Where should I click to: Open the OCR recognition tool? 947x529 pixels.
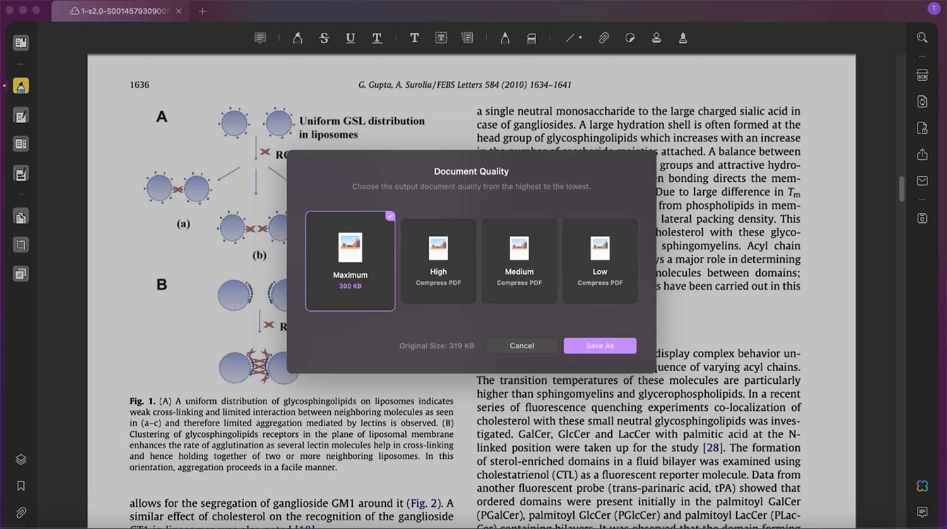922,75
